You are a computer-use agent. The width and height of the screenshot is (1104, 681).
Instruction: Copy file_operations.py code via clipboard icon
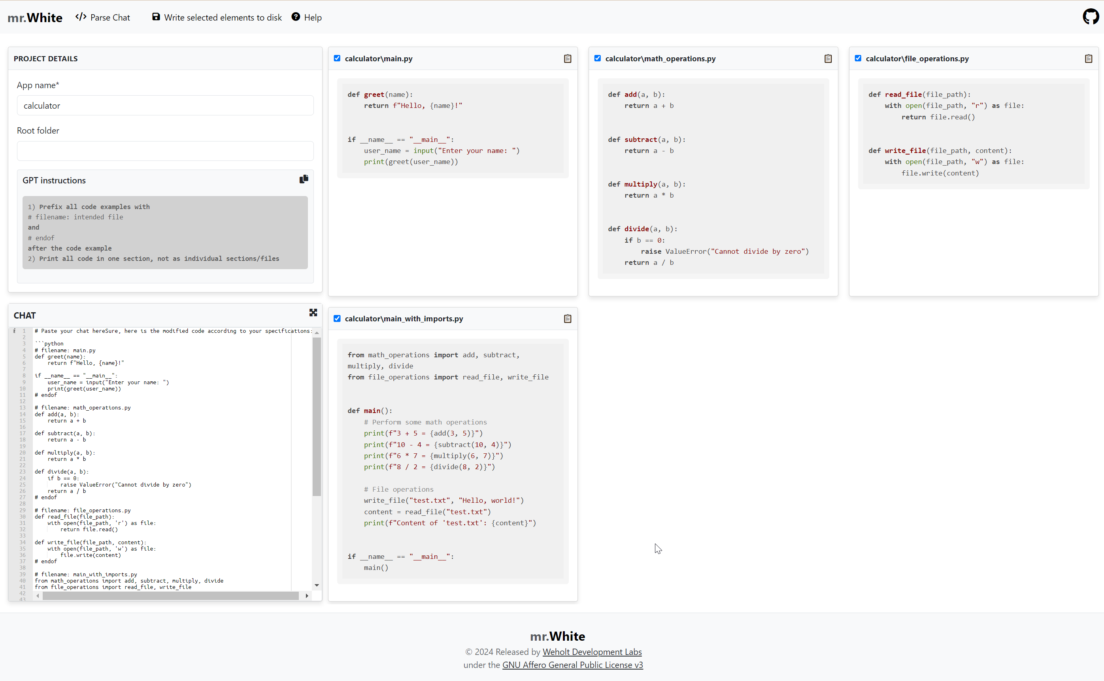click(1088, 58)
